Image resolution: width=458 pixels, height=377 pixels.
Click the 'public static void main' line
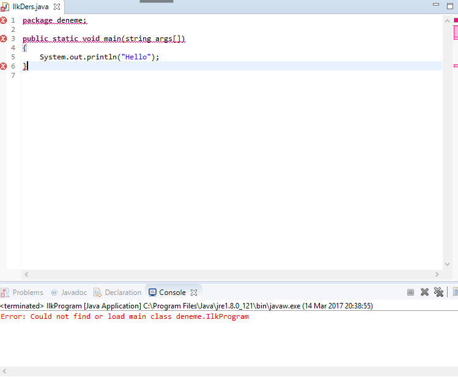click(104, 39)
